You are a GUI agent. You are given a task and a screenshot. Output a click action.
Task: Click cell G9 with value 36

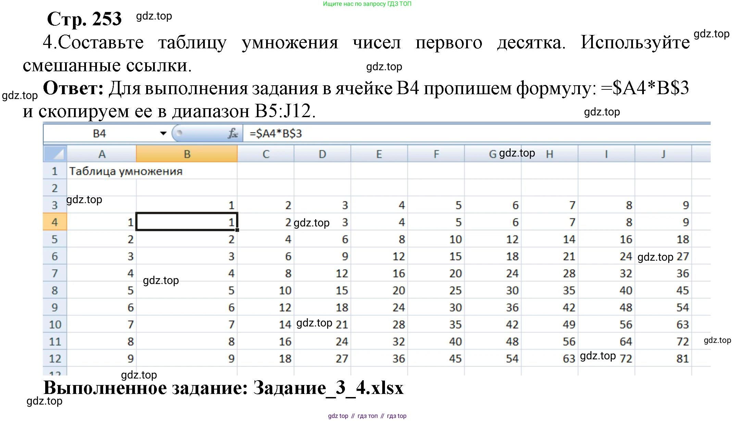click(x=493, y=307)
